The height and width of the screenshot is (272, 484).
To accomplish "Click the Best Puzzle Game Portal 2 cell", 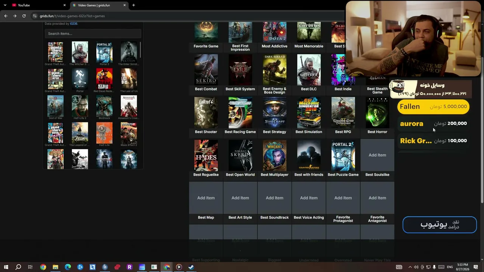I will (x=343, y=155).
